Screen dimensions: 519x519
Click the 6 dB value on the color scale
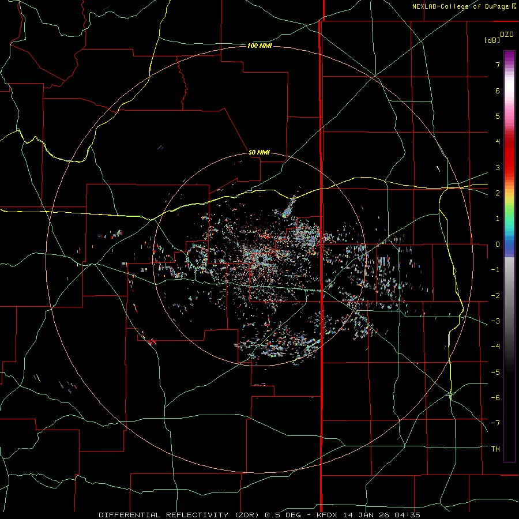tap(498, 91)
